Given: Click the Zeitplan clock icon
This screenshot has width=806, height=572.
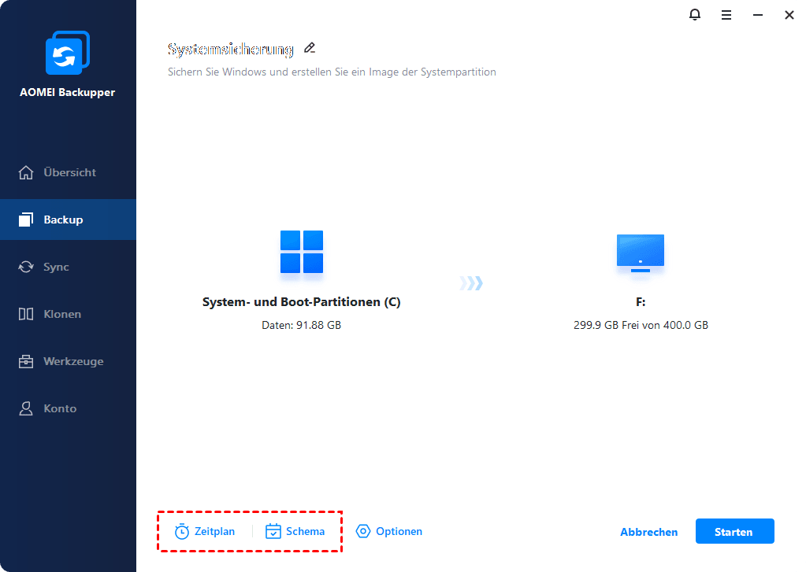Looking at the screenshot, I should 181,531.
